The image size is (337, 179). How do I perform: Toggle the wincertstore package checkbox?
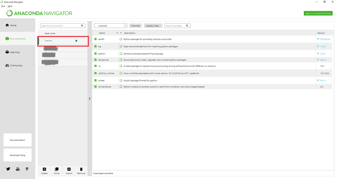pos(95,87)
